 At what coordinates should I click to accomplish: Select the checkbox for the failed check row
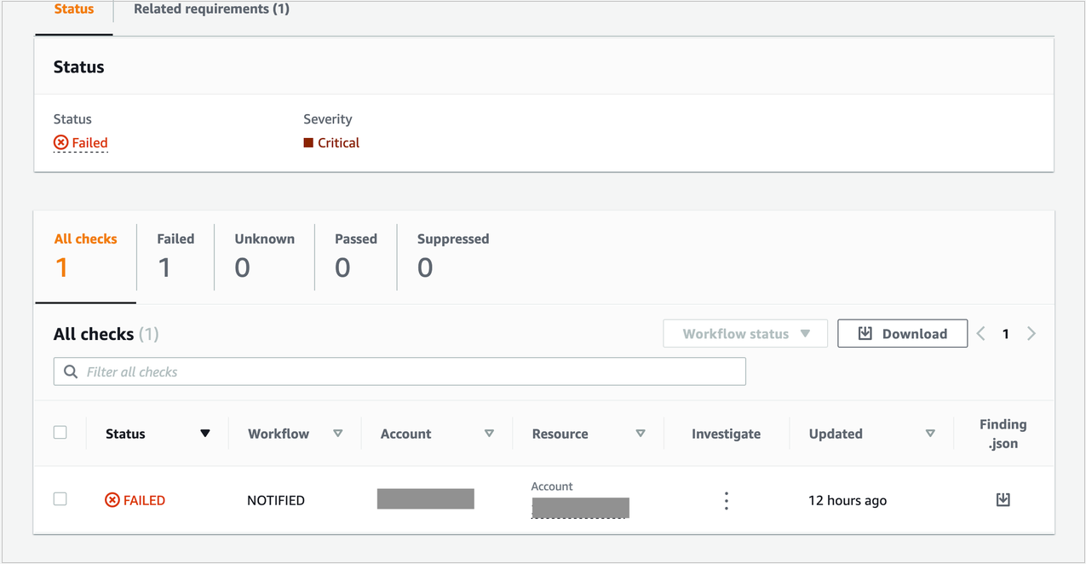pos(60,498)
